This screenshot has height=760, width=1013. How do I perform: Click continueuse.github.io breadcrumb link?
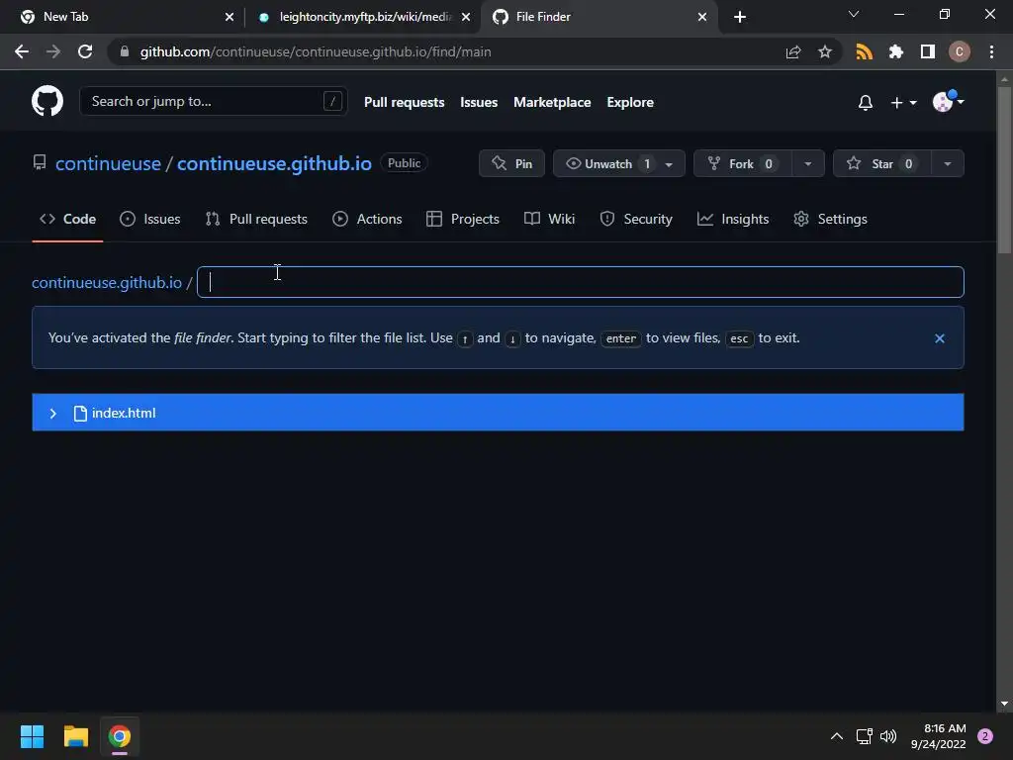[107, 282]
